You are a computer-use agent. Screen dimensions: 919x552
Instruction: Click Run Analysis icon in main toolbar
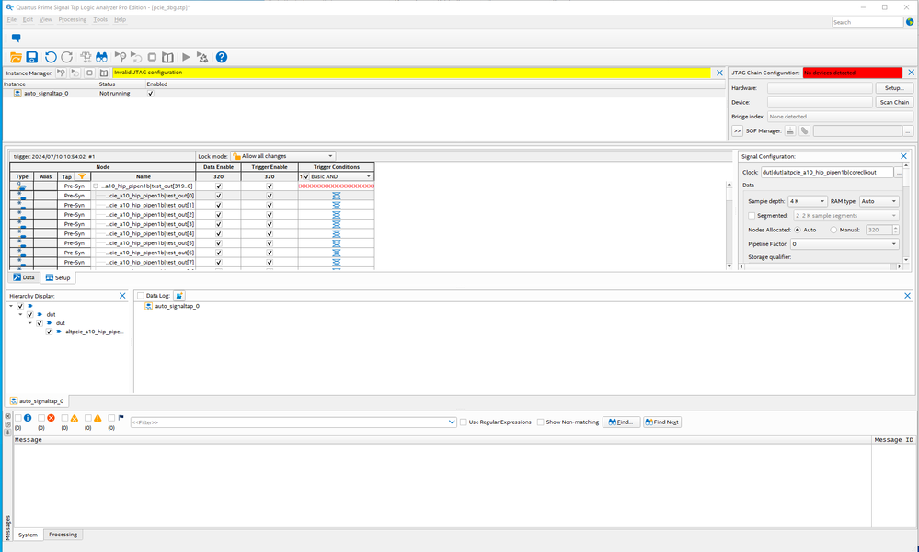(121, 57)
